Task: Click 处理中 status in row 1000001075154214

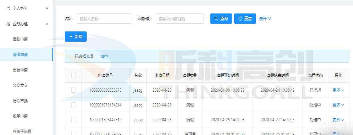Action: (x=315, y=105)
